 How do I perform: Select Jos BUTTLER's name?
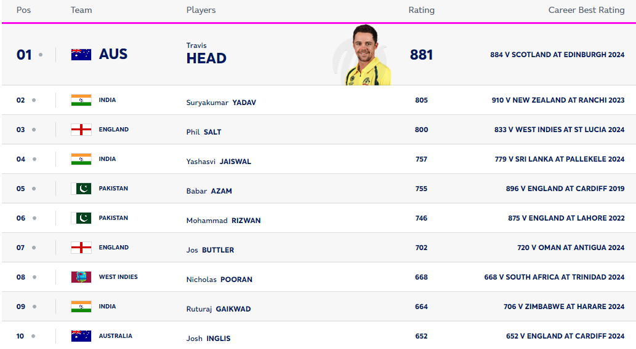[210, 250]
